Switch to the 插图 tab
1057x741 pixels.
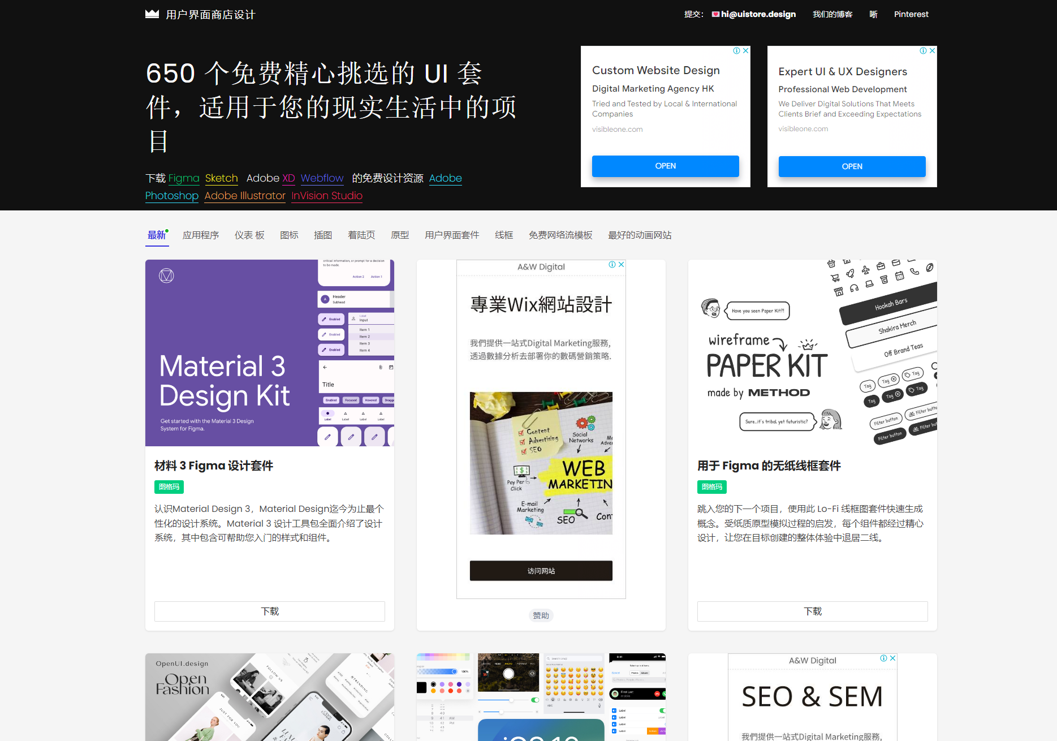coord(323,235)
